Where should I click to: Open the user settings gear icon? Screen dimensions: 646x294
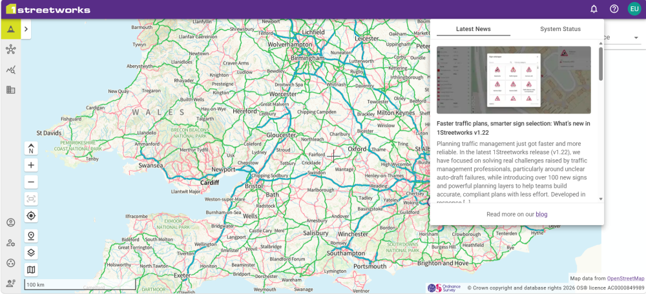click(11, 243)
